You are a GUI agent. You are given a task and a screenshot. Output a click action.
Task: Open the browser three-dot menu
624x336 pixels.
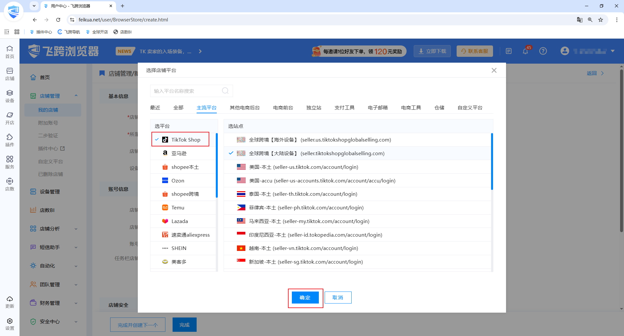(x=617, y=20)
